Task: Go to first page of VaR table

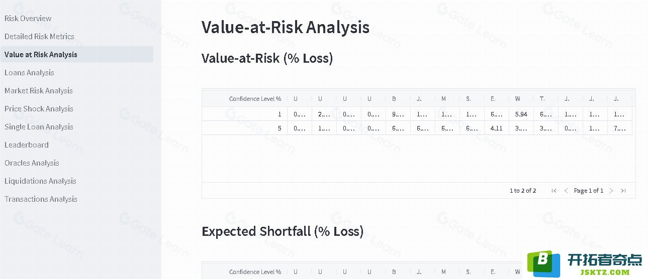Action: (554, 191)
